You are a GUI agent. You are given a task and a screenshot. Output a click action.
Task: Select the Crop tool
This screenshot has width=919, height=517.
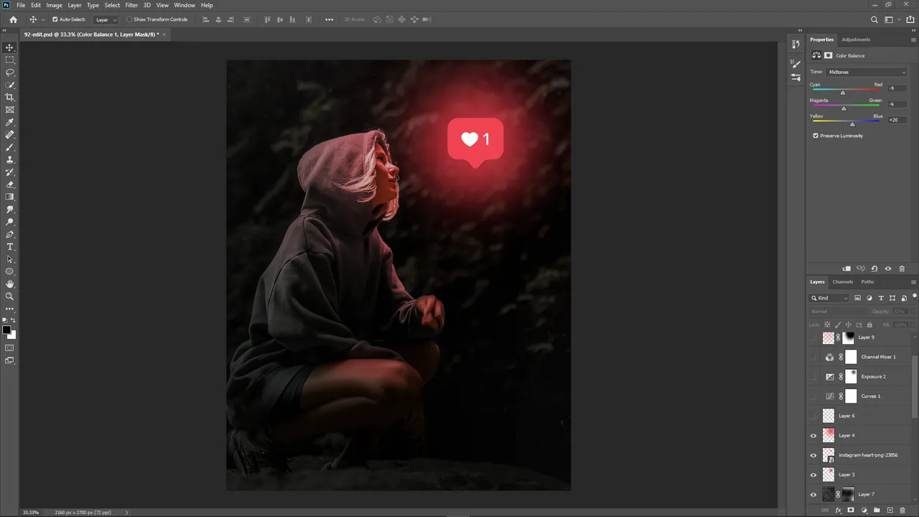(x=9, y=97)
